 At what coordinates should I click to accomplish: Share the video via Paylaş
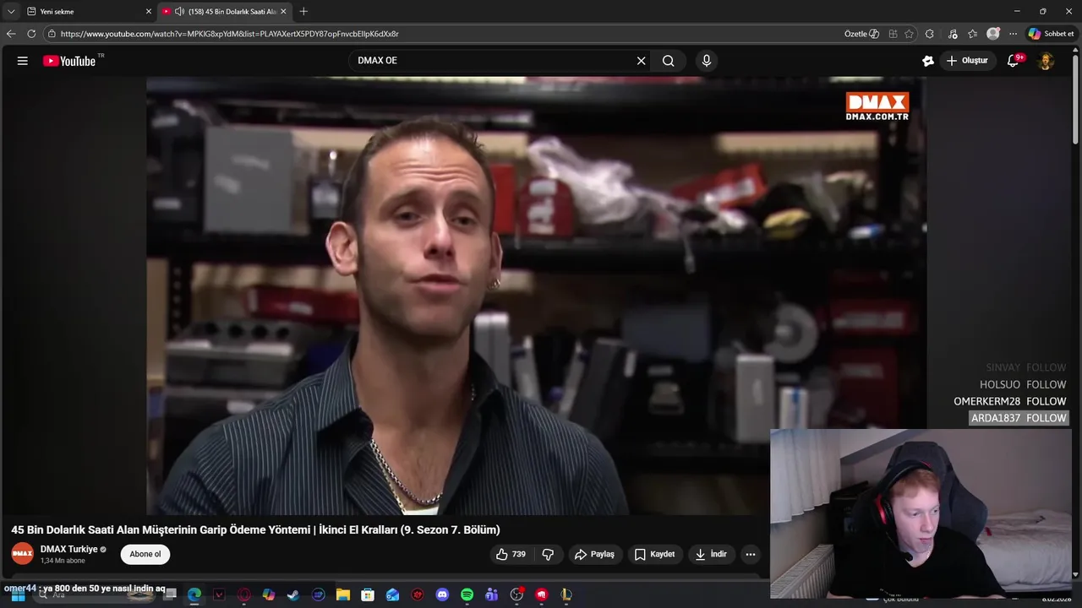(x=594, y=555)
